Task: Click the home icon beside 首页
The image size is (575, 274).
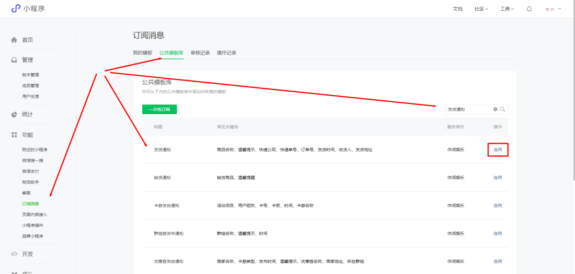Action: click(14, 40)
